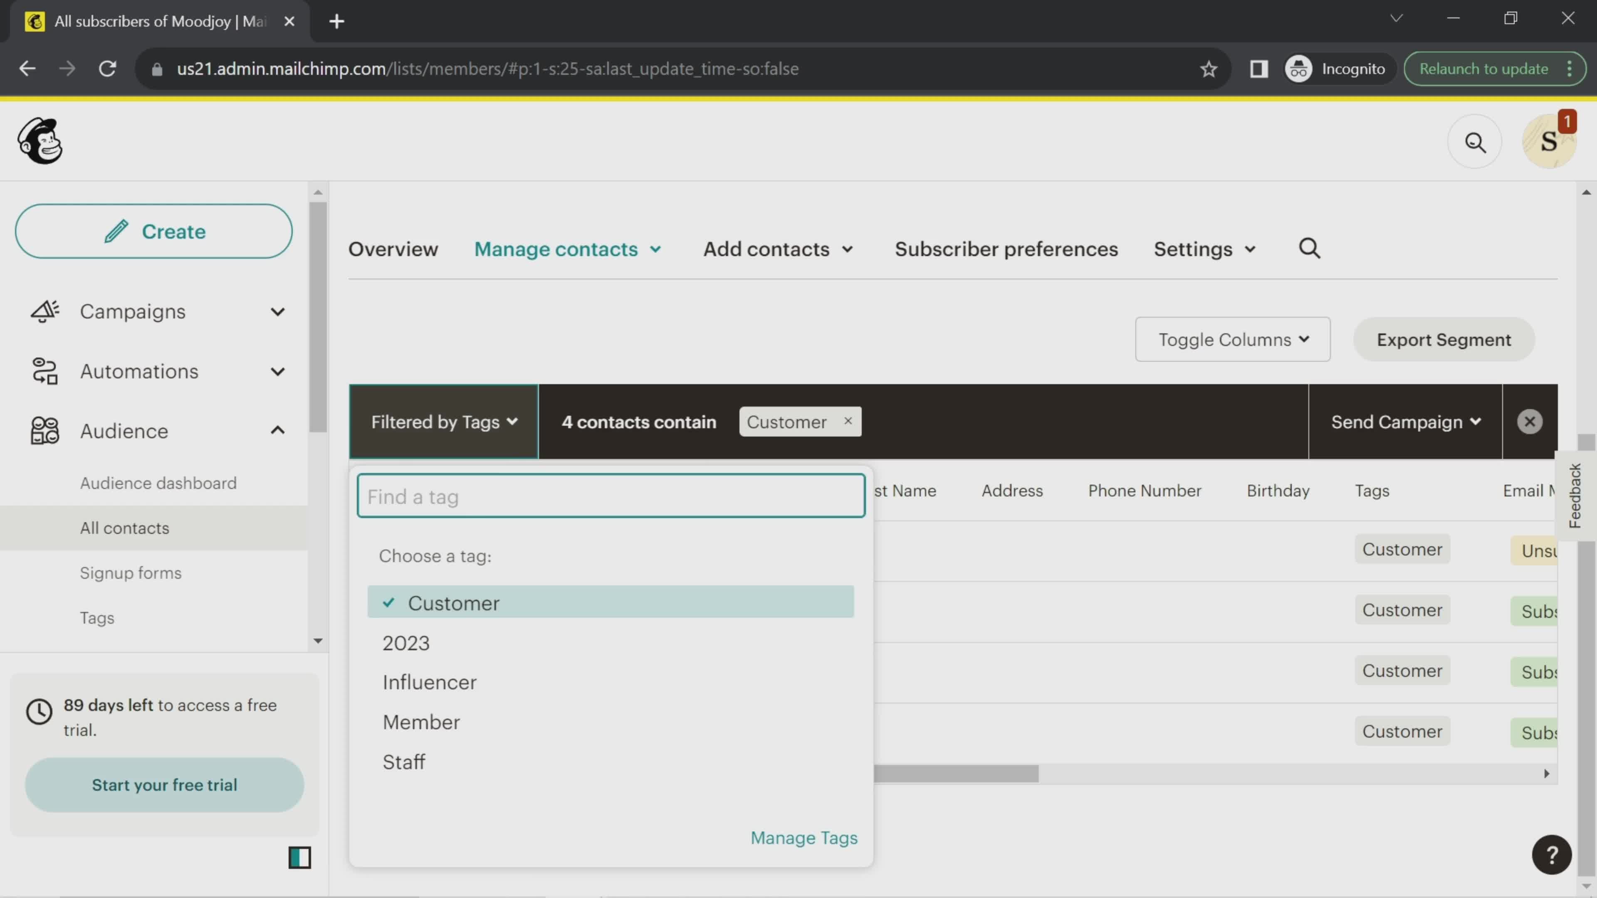The image size is (1597, 898).
Task: Open the Manage Tags link
Action: [803, 838]
